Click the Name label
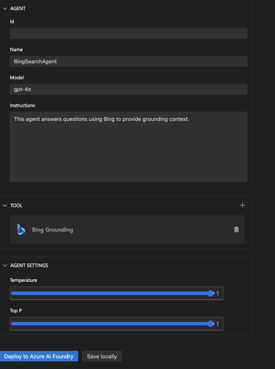 coord(16,49)
